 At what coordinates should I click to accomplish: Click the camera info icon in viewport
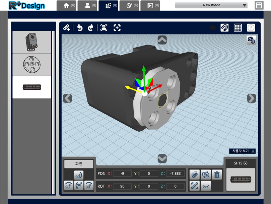point(251,40)
